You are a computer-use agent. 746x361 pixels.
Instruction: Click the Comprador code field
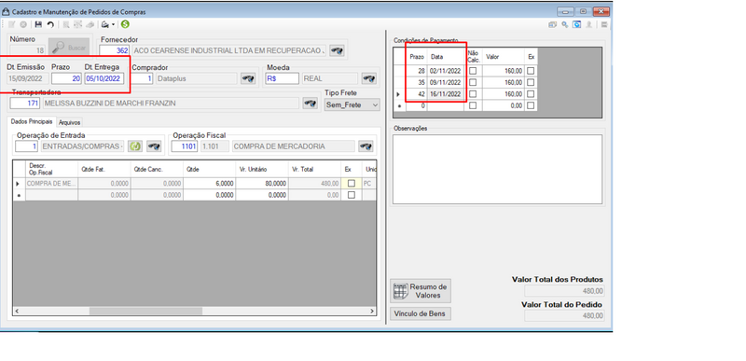pos(142,78)
